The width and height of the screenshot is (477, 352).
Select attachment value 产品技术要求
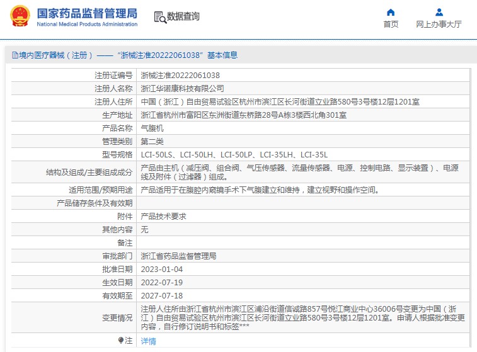pos(163,217)
